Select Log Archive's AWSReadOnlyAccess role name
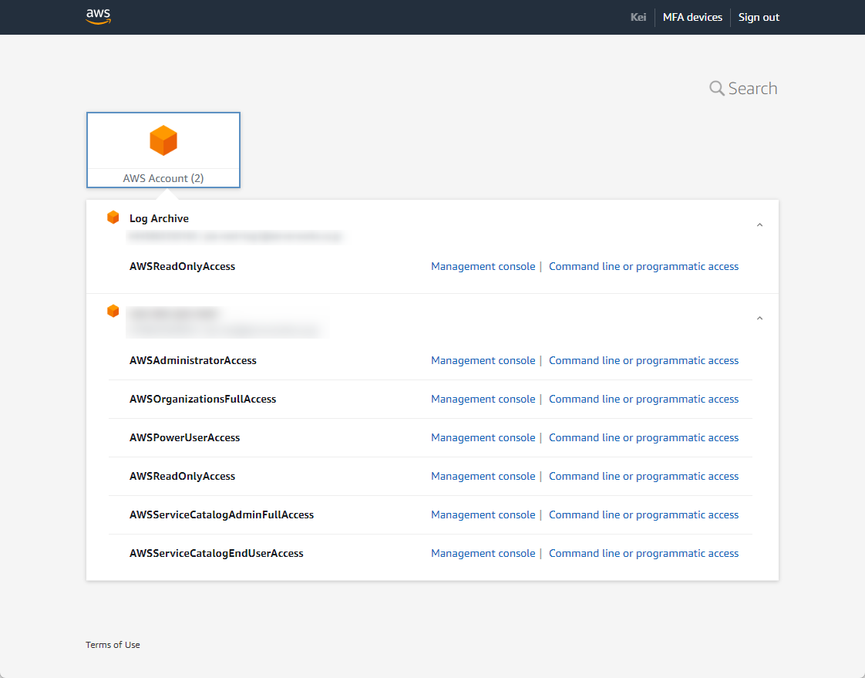This screenshot has height=678, width=865. click(182, 266)
